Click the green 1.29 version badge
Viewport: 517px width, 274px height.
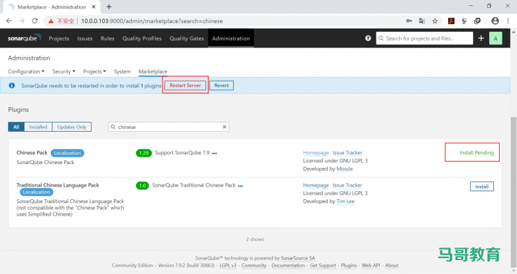(x=144, y=153)
